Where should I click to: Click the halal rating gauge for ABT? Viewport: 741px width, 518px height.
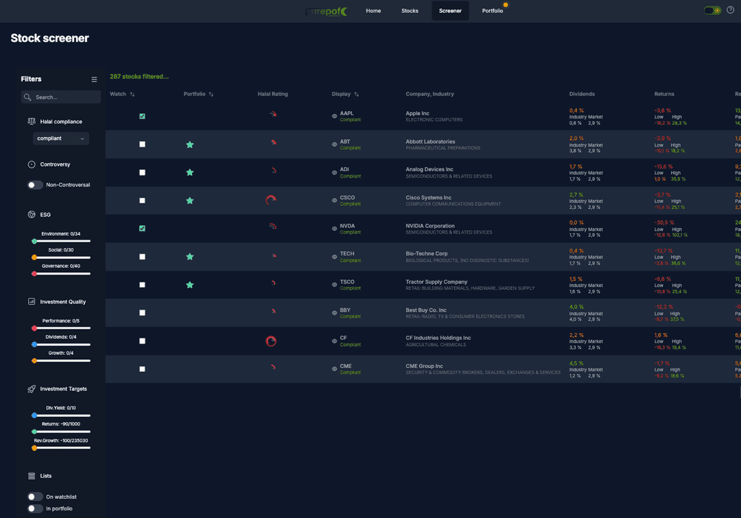pyautogui.click(x=274, y=142)
